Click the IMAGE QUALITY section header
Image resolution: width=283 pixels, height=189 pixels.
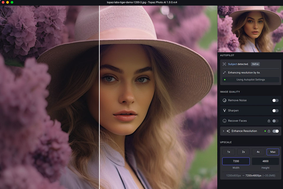(230, 92)
